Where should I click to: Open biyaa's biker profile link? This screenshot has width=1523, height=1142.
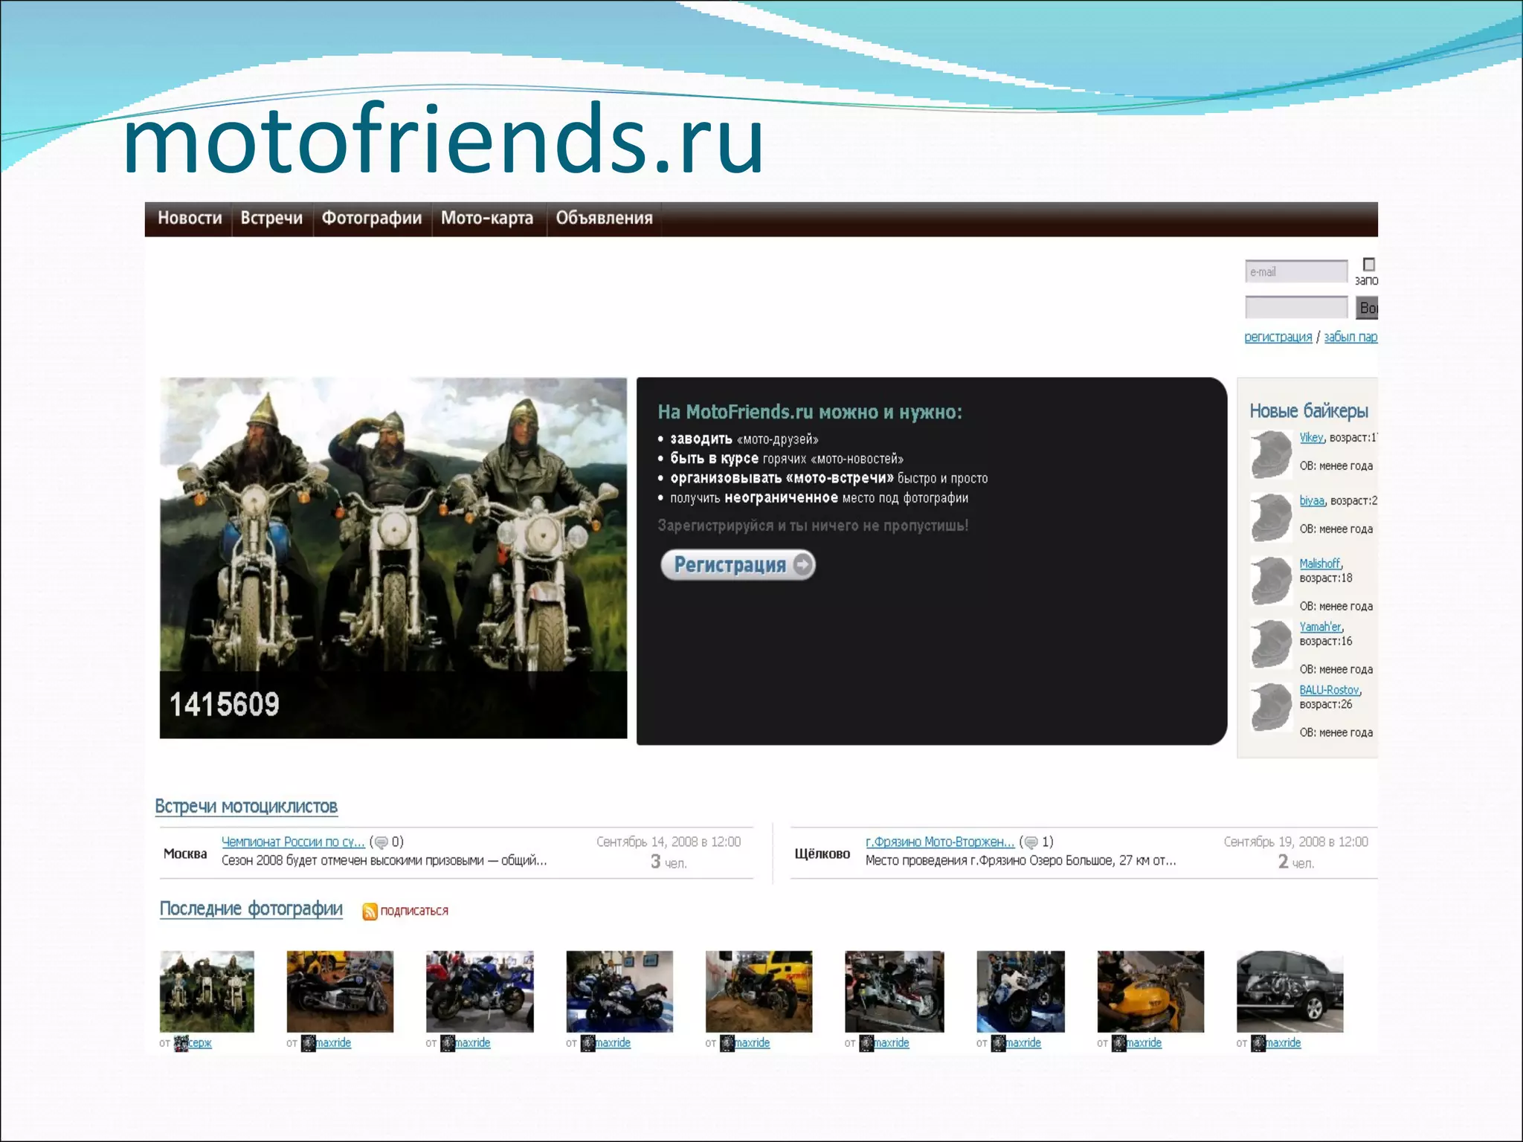coord(1312,500)
